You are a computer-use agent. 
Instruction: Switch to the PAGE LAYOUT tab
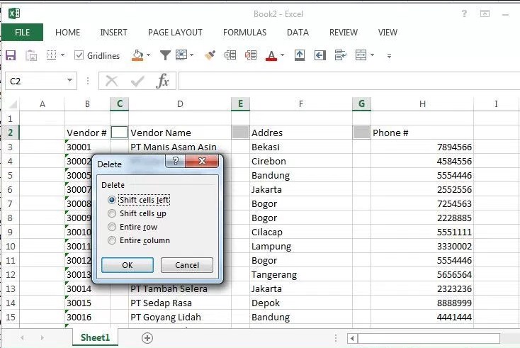click(x=175, y=33)
